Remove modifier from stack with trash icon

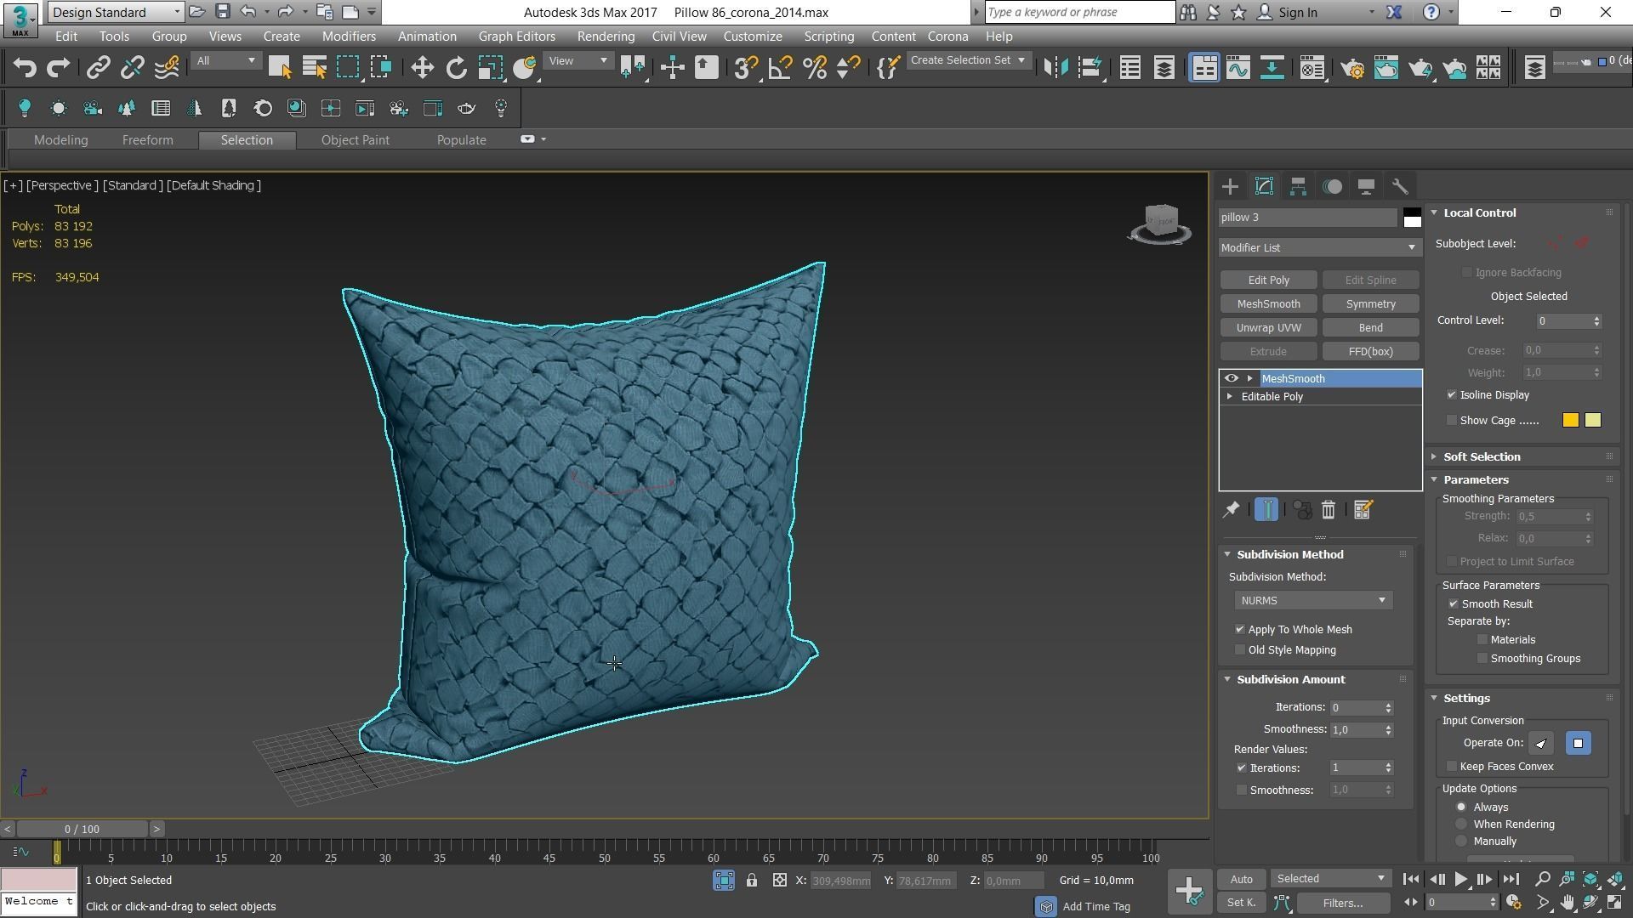coord(1329,509)
